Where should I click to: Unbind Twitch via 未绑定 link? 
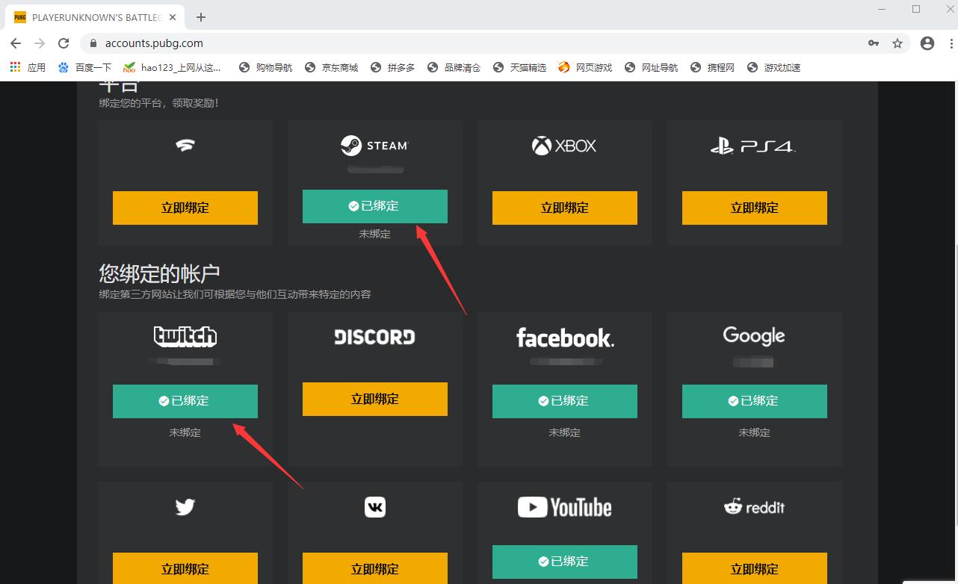[x=185, y=432]
